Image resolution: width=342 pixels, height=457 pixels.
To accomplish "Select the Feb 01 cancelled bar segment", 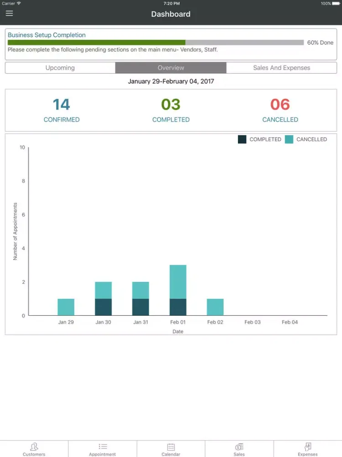I will pyautogui.click(x=178, y=282).
